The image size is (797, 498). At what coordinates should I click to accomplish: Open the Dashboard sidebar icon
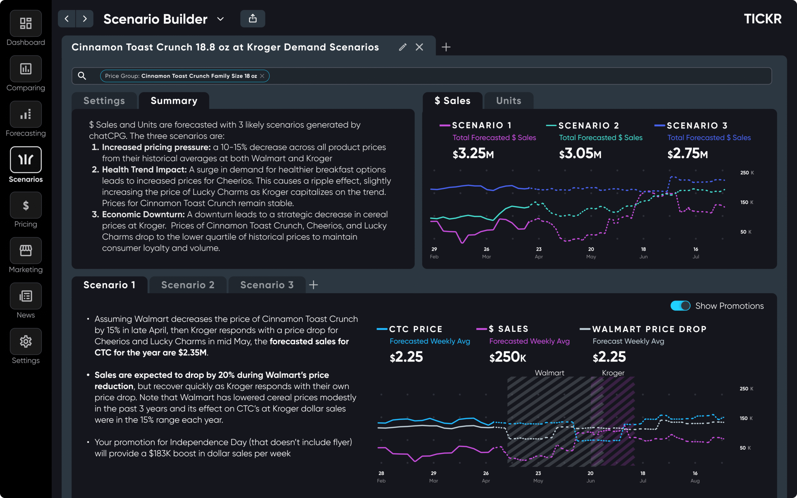[x=26, y=23]
